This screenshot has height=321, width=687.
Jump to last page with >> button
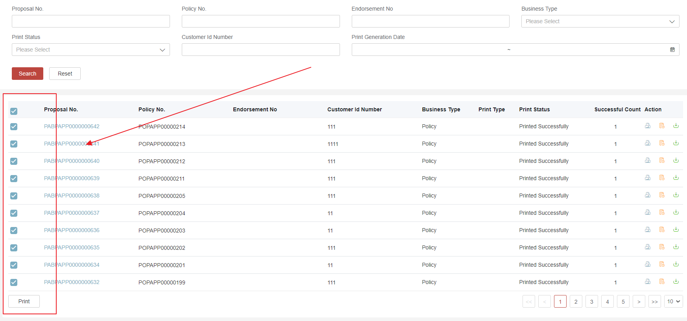click(654, 301)
